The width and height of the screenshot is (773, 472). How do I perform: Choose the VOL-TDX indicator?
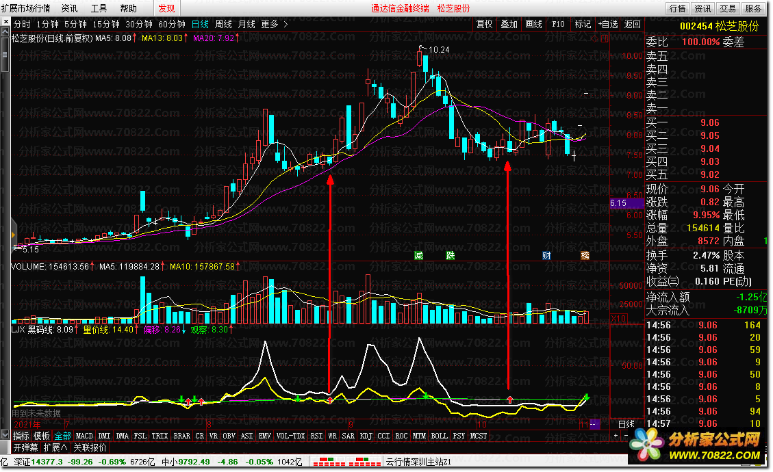coord(290,436)
